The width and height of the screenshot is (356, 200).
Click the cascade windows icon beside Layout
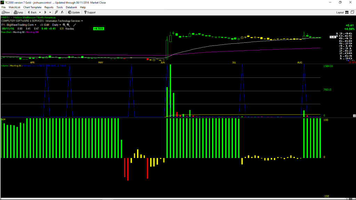(353, 12)
